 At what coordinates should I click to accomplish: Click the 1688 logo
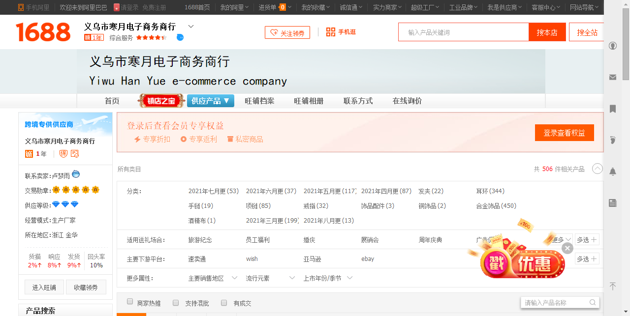pos(43,32)
